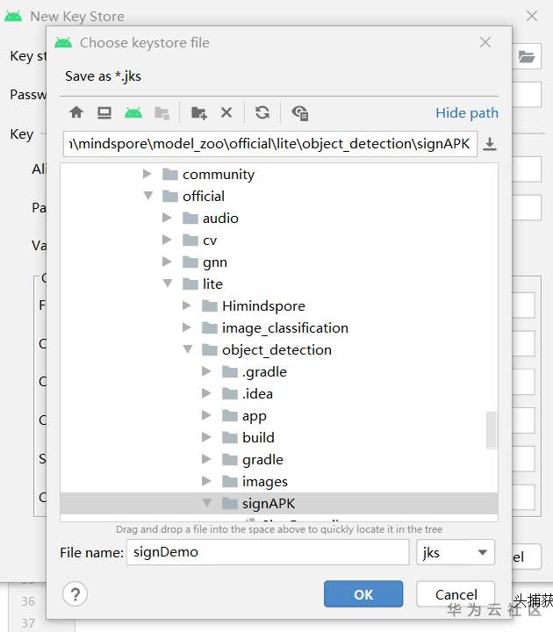This screenshot has width=553, height=632.
Task: Expand the build folder arrow
Action: (x=206, y=437)
